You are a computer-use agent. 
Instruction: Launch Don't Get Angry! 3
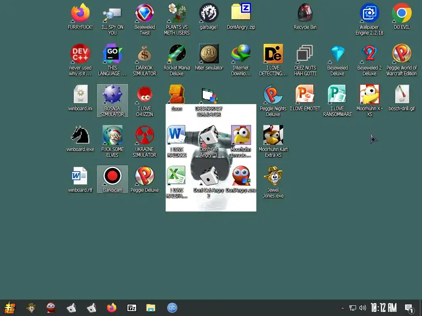click(209, 141)
